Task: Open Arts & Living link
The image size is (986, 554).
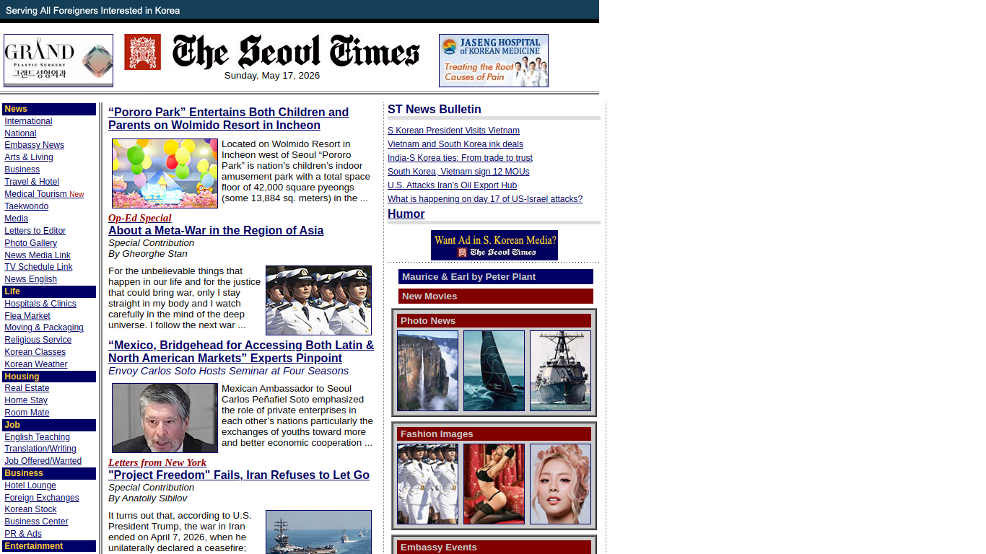Action: point(29,157)
